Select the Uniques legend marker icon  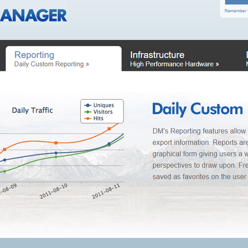(88, 105)
